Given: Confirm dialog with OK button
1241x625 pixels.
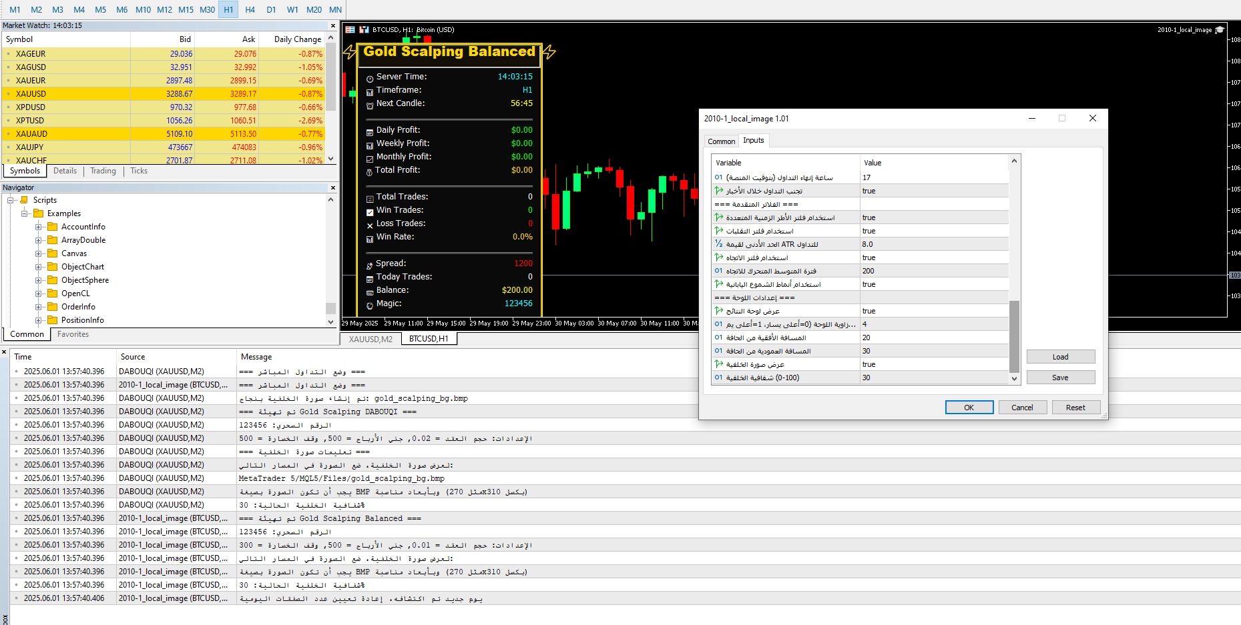Looking at the screenshot, I should click(969, 408).
